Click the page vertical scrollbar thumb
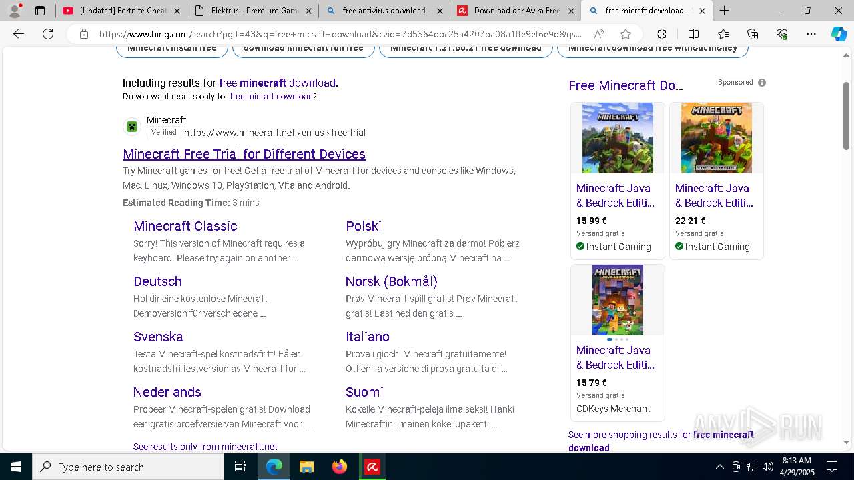This screenshot has height=480, width=854. click(x=846, y=117)
